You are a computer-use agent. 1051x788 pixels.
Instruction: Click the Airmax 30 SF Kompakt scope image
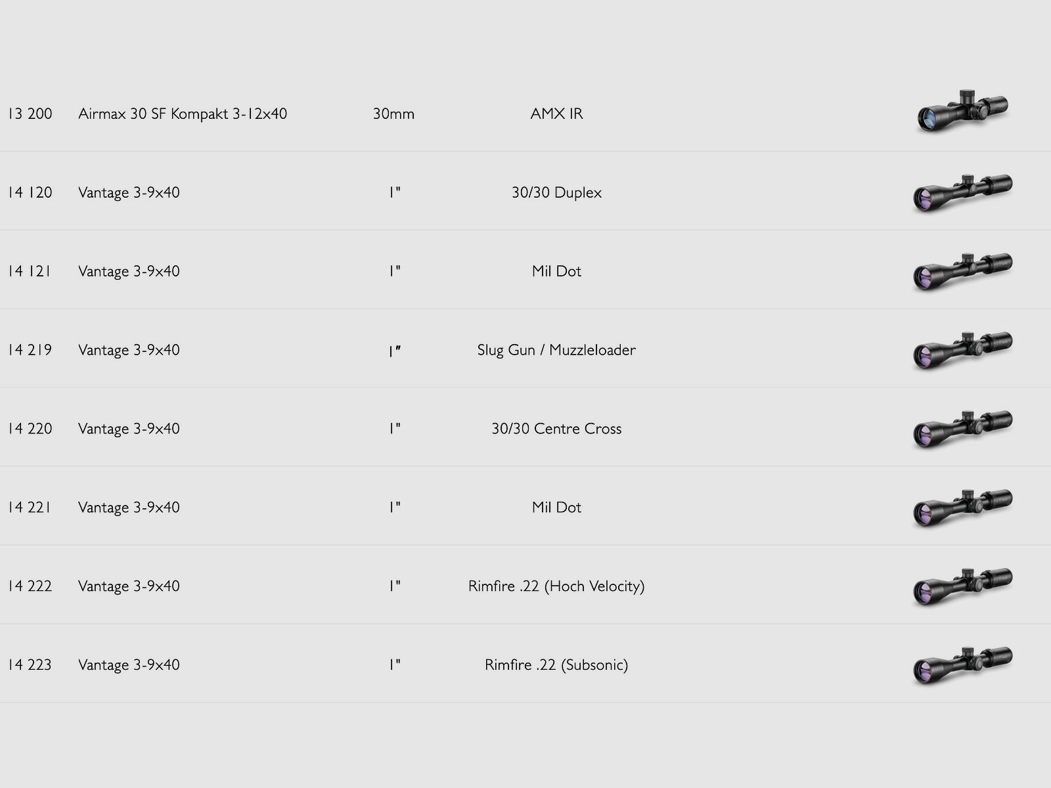coord(962,110)
